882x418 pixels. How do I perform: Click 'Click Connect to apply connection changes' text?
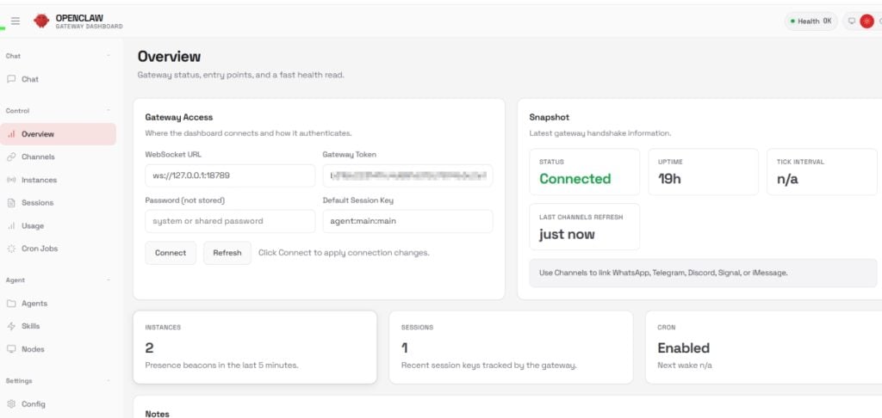tap(344, 253)
